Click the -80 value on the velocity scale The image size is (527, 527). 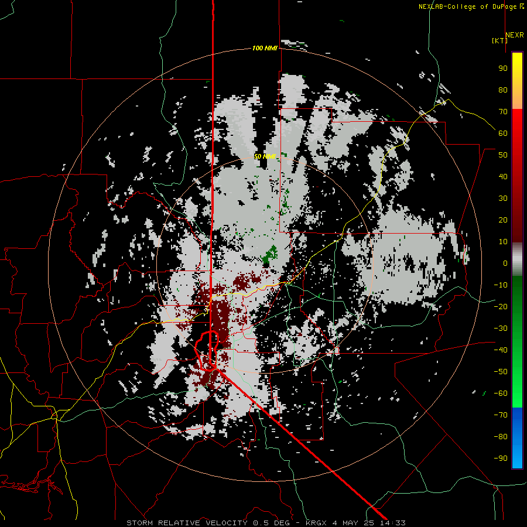click(x=501, y=437)
